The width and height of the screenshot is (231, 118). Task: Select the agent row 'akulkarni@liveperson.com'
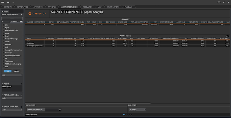127,46
